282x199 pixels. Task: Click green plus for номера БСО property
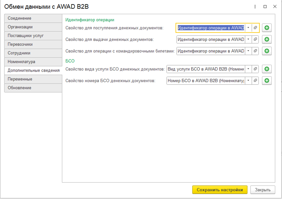pyautogui.click(x=267, y=81)
